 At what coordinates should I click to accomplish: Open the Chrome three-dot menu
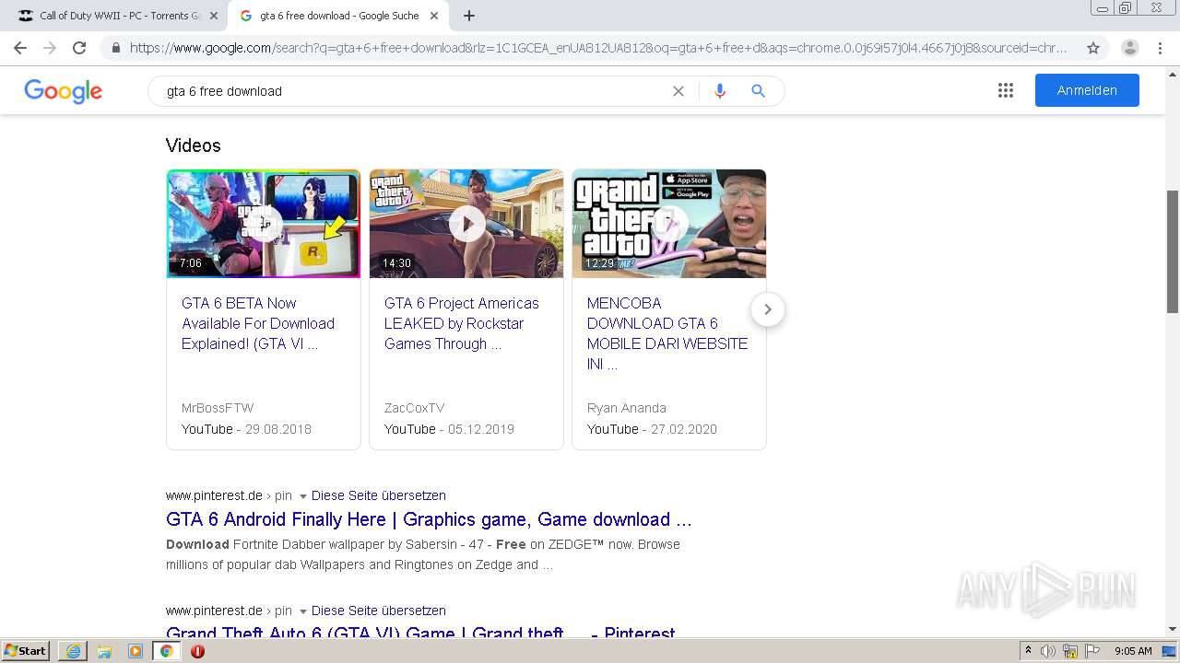1162,48
